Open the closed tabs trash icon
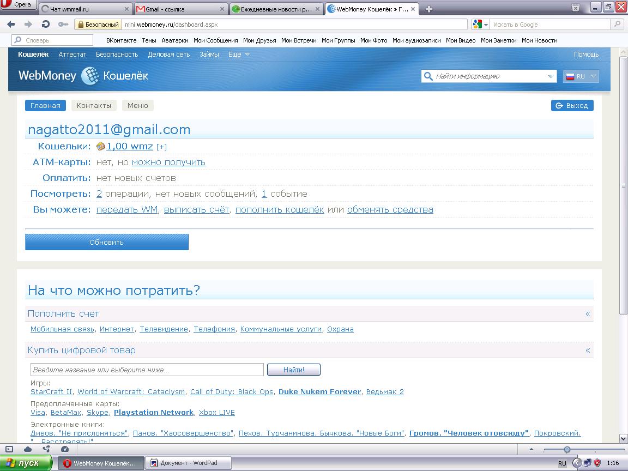This screenshot has height=471, width=628. [576, 8]
